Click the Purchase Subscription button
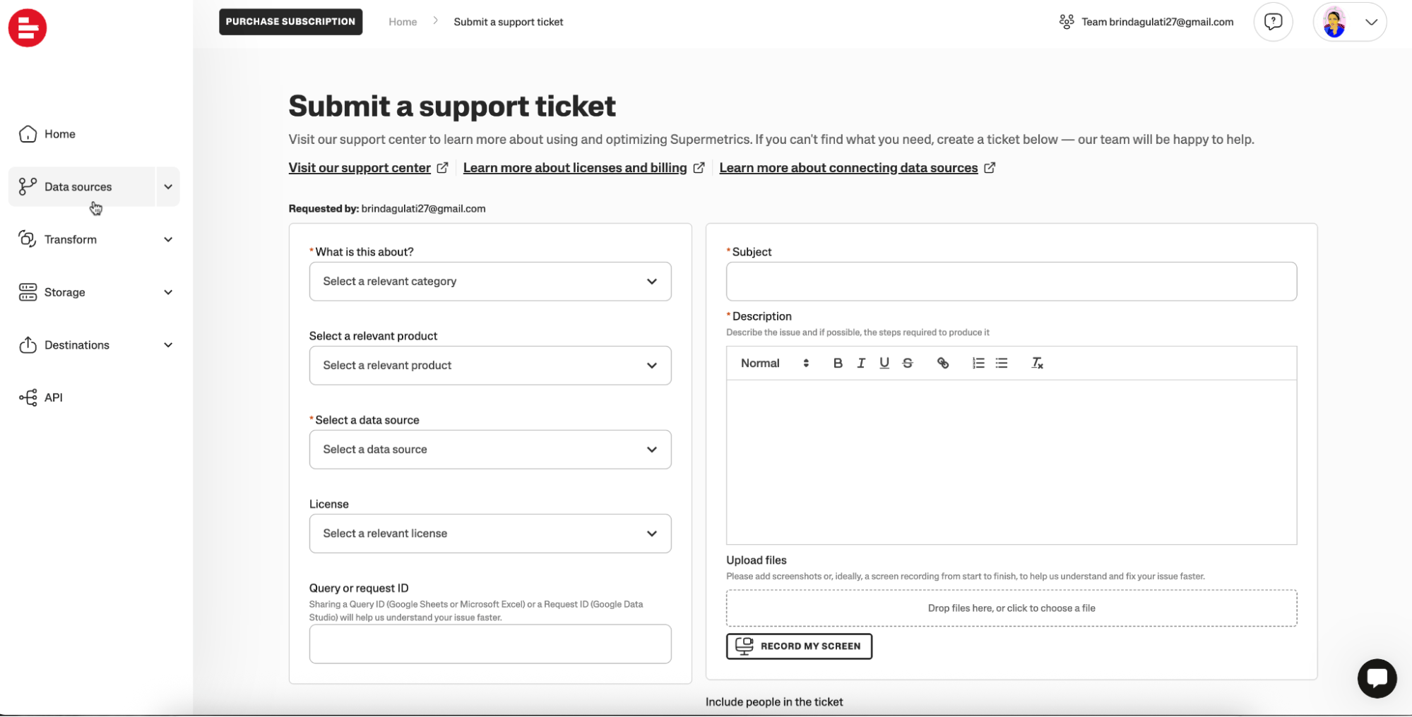 tap(290, 22)
